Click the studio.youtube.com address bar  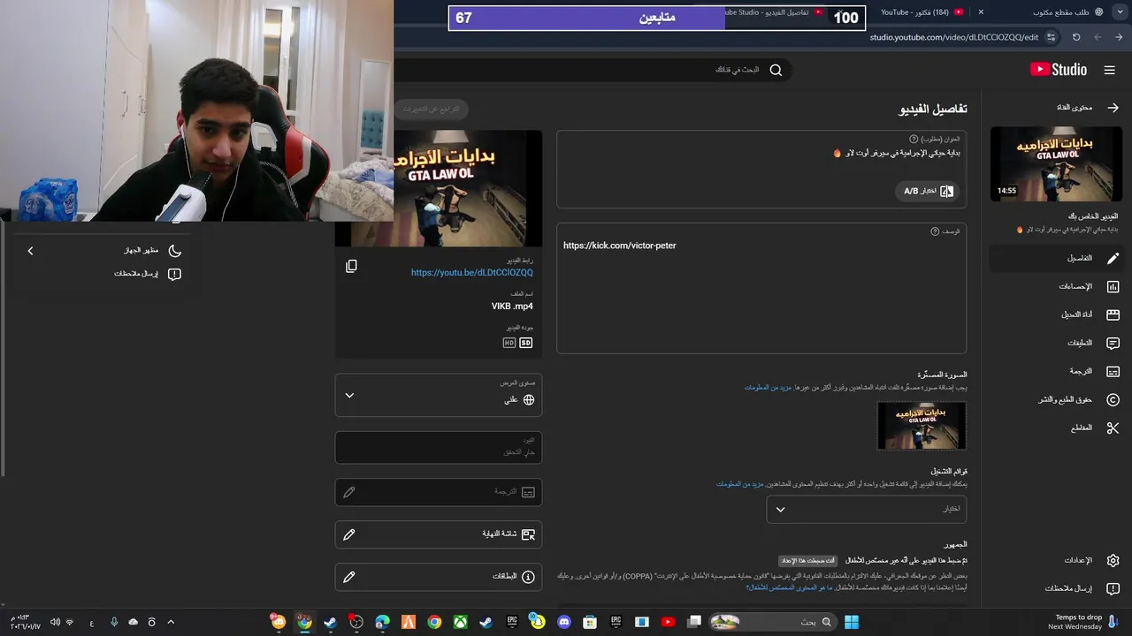(x=953, y=37)
